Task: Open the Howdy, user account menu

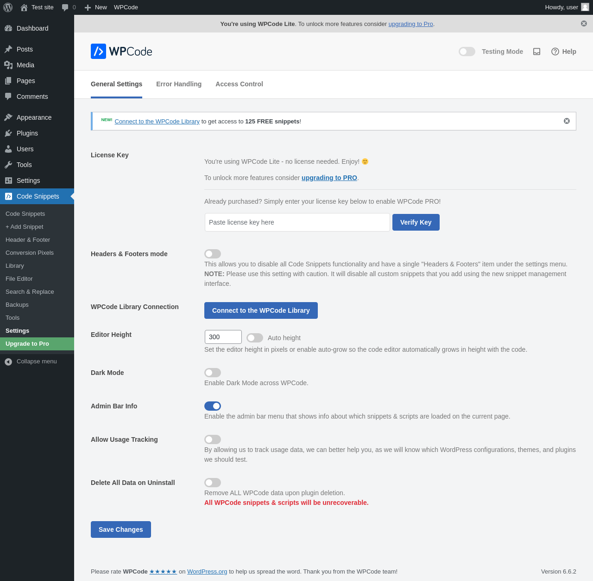Action: click(x=566, y=7)
